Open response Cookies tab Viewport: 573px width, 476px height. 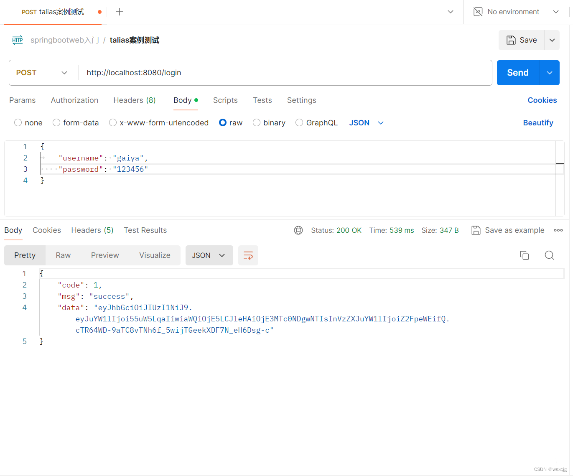point(47,230)
